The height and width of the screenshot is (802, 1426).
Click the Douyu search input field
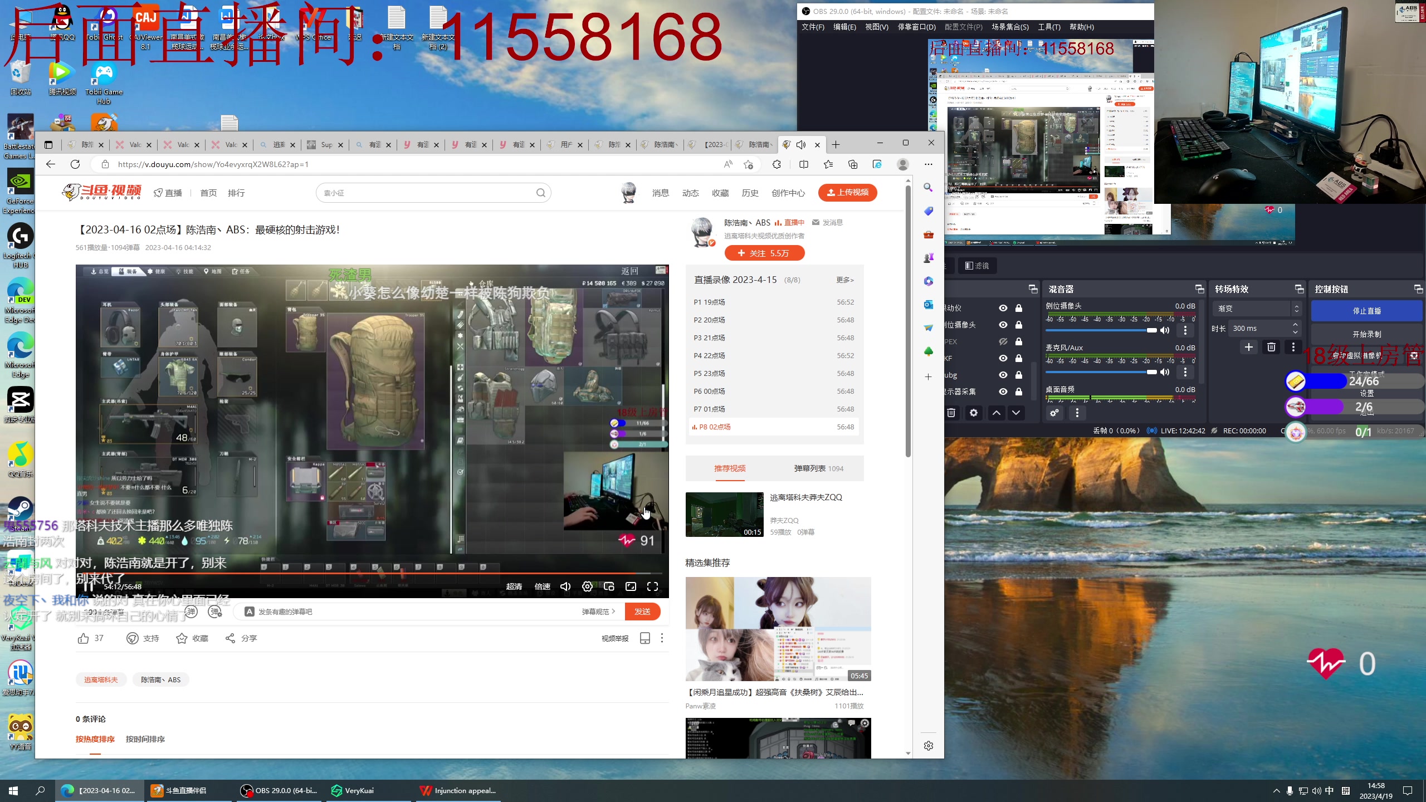click(x=428, y=193)
